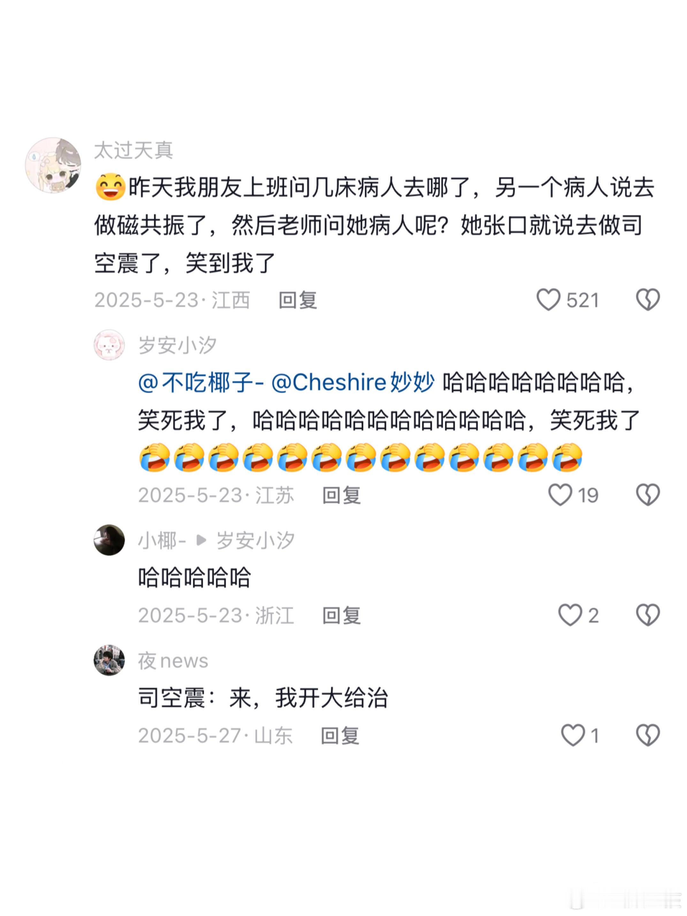This screenshot has width=687, height=916.
Task: Like 岁安小汐's reply with 19 likes
Action: click(x=560, y=495)
